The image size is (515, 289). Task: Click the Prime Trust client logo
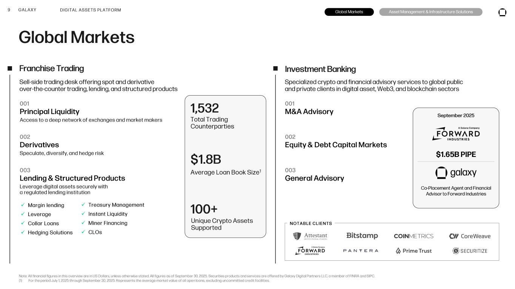414,251
